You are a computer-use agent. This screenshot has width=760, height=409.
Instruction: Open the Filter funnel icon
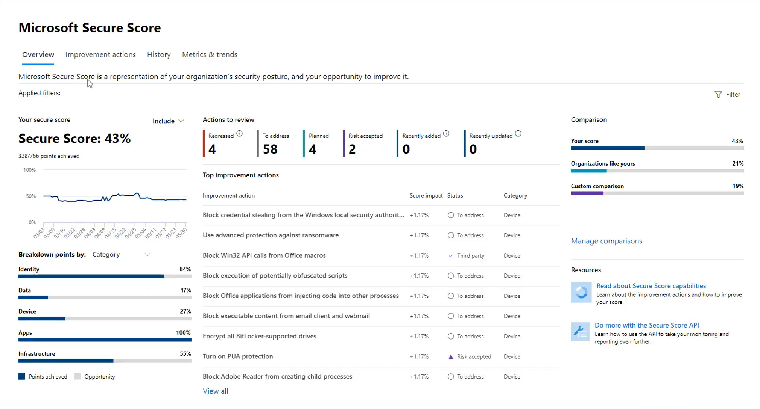point(718,94)
